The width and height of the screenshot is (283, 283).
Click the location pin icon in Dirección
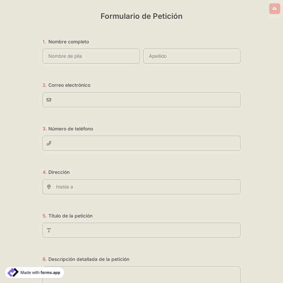(x=49, y=187)
